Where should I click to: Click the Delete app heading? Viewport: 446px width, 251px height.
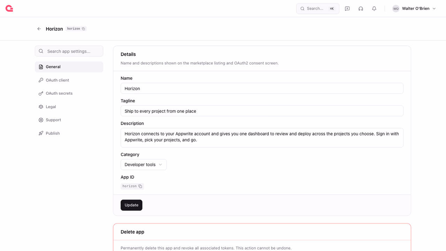point(132,232)
